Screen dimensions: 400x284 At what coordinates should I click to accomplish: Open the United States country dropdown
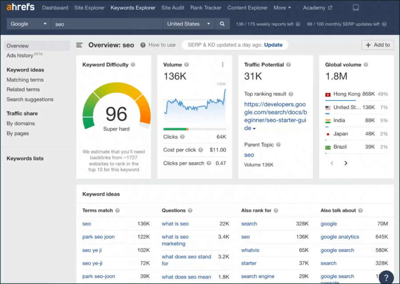pyautogui.click(x=188, y=24)
